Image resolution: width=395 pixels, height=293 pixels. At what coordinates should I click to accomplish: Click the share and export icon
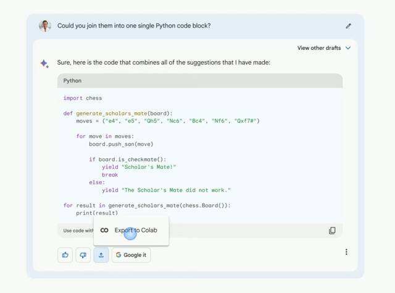coord(101,255)
